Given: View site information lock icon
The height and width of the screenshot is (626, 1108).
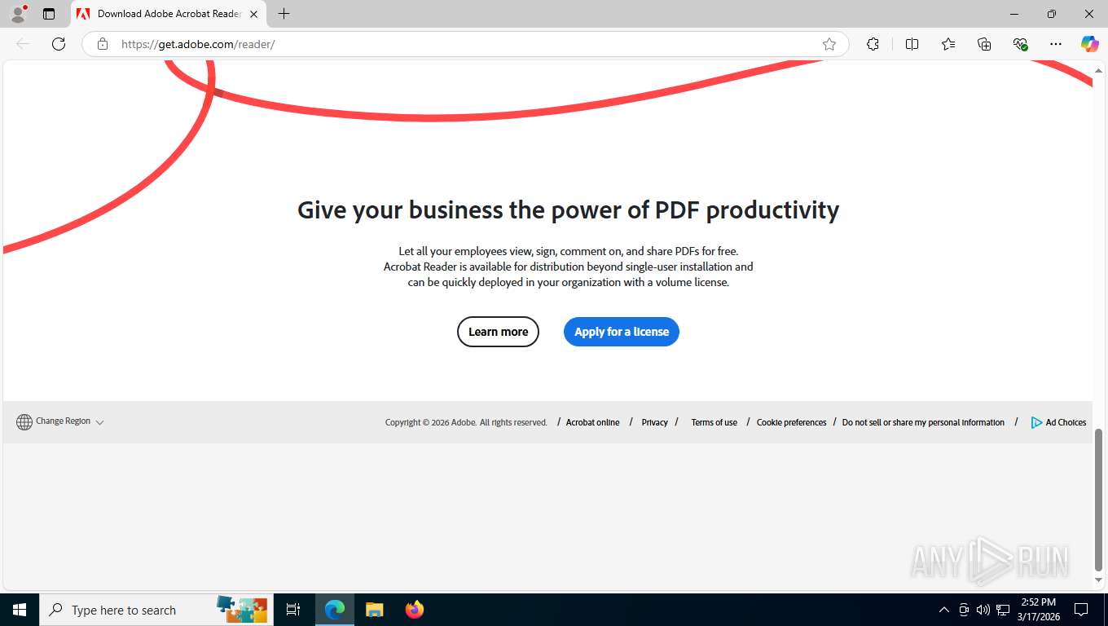Looking at the screenshot, I should tap(103, 44).
